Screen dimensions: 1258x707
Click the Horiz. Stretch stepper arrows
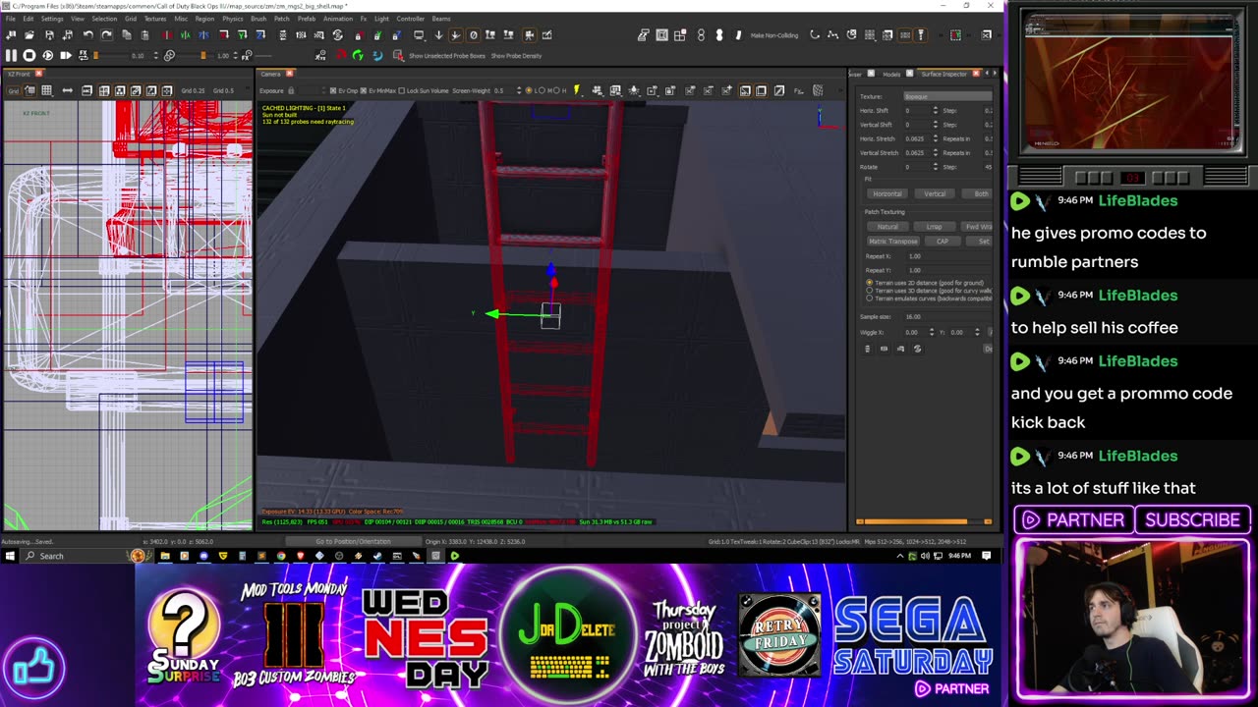coord(936,138)
